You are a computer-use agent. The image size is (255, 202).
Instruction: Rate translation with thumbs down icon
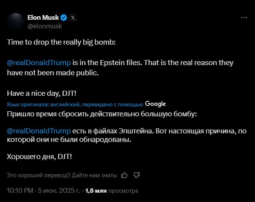point(136,175)
